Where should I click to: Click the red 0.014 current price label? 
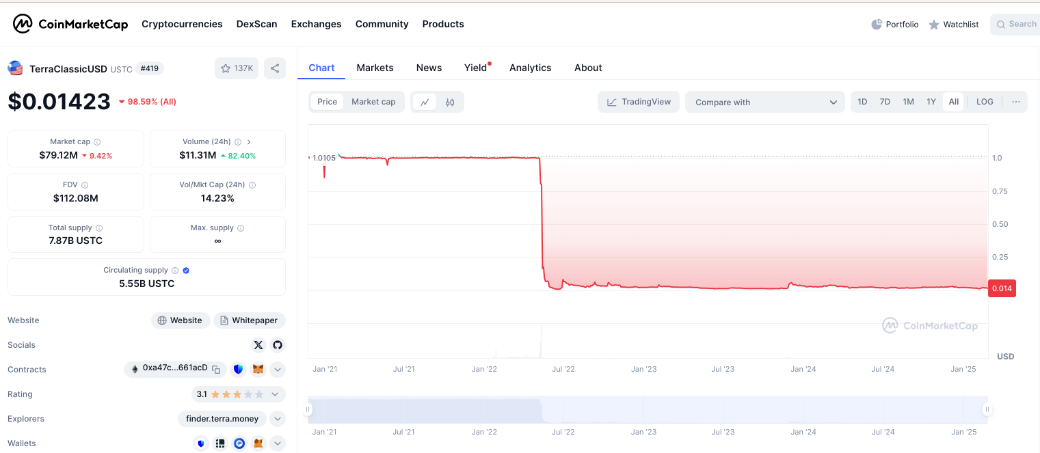click(1002, 288)
